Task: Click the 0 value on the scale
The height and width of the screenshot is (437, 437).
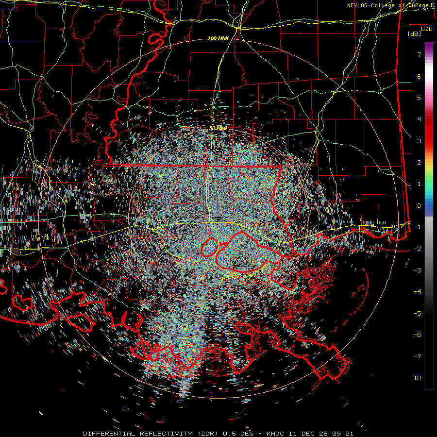Action: (x=419, y=206)
